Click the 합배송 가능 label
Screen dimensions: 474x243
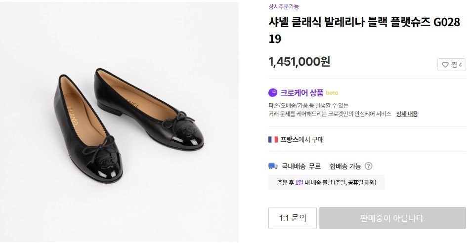345,166
